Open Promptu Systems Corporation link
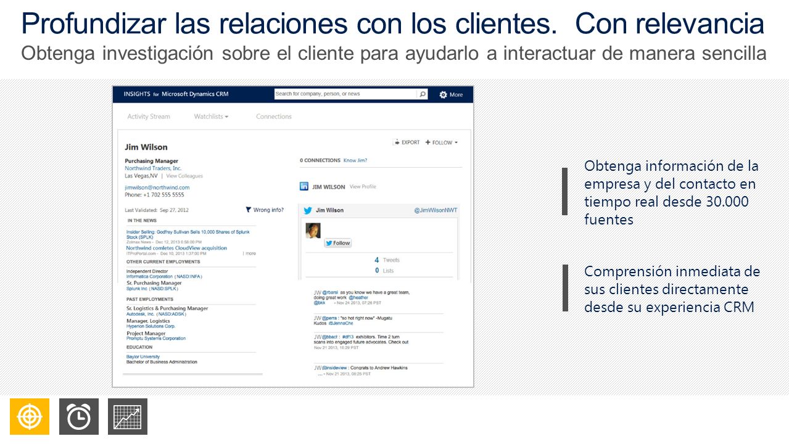This screenshot has height=444, width=789. (x=156, y=339)
